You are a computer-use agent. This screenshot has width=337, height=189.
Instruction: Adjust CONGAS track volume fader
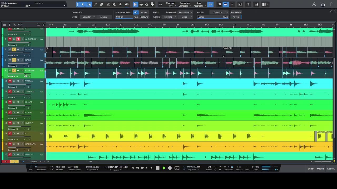[x=19, y=74]
